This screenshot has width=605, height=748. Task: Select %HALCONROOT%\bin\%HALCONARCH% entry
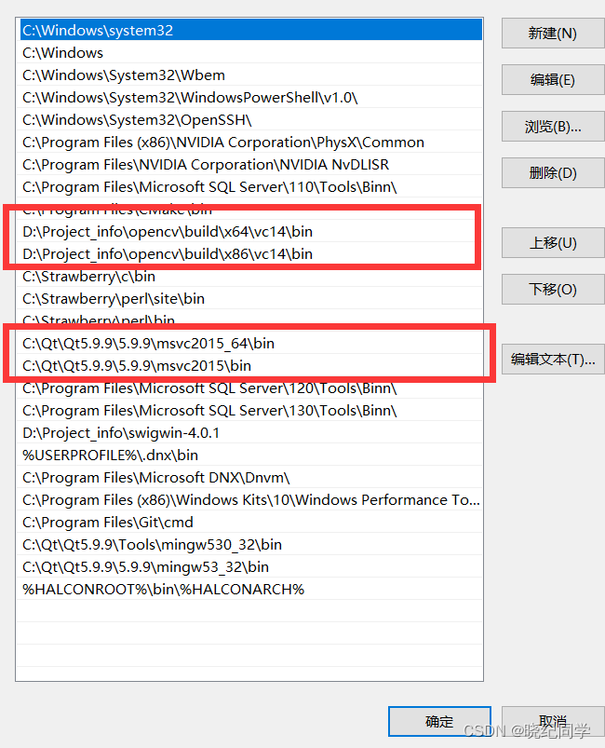click(250, 589)
